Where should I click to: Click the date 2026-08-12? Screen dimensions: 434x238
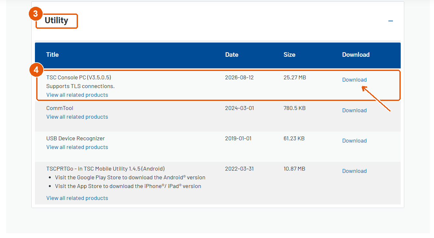coord(240,77)
